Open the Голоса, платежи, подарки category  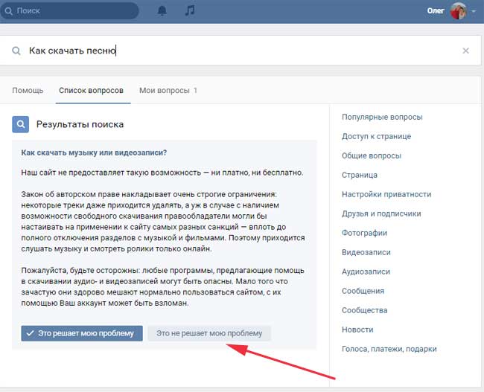click(389, 349)
